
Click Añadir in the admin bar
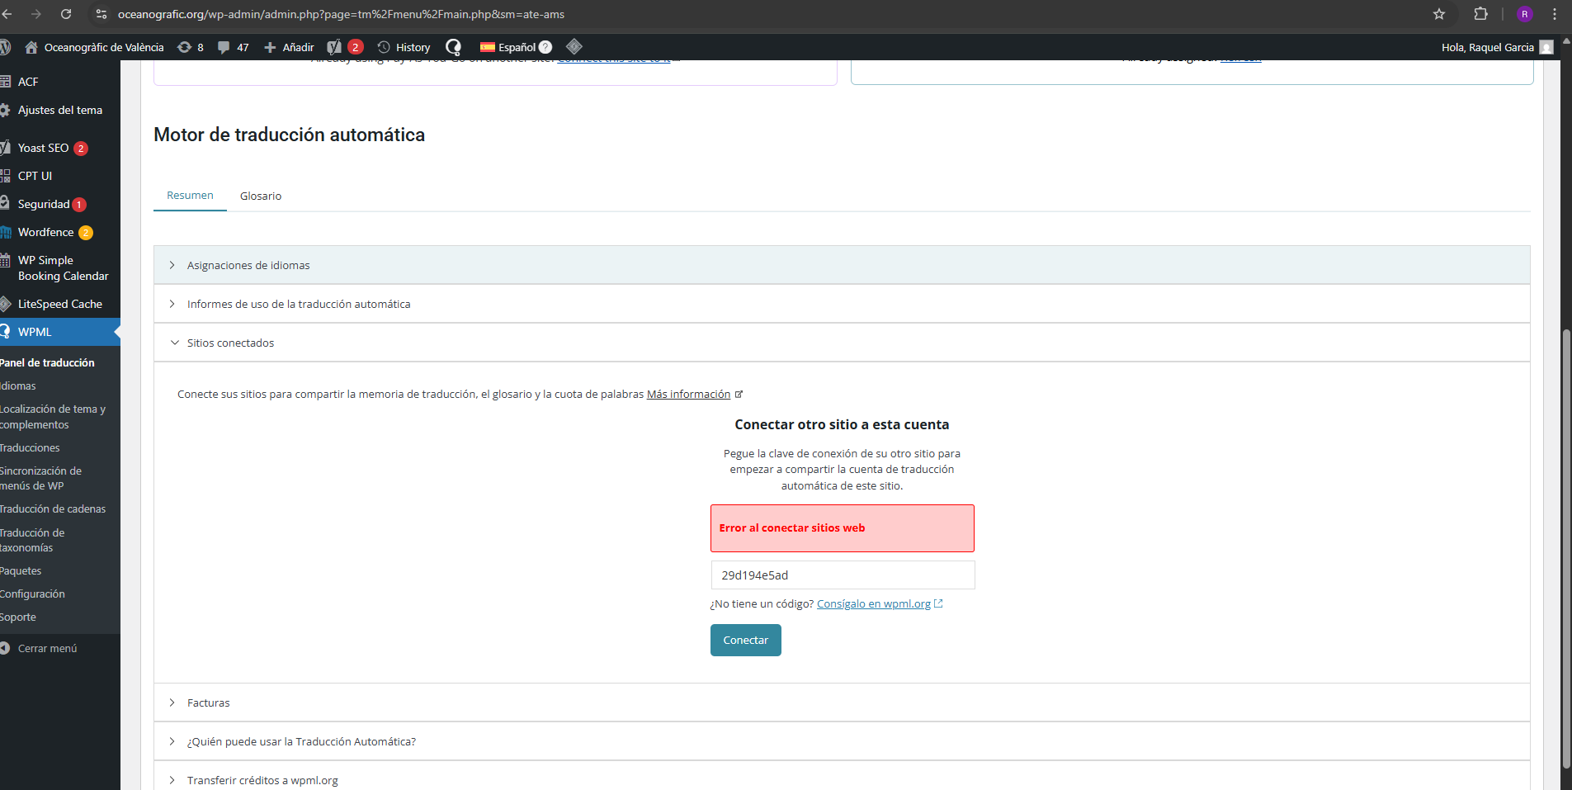pos(289,47)
